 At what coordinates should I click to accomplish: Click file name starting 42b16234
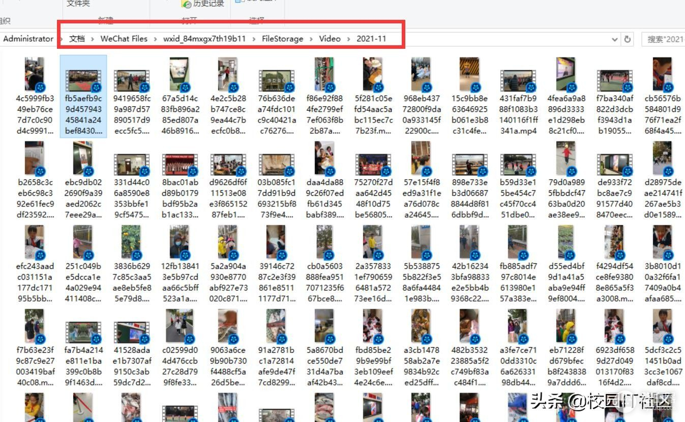coord(469,282)
